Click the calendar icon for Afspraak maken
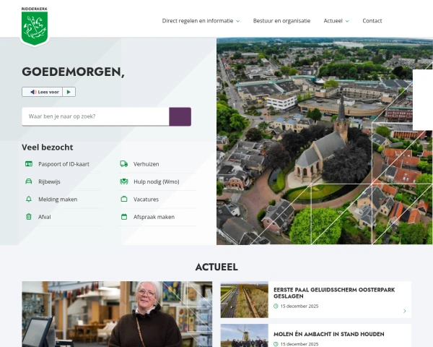This screenshot has width=433, height=347. [124, 216]
